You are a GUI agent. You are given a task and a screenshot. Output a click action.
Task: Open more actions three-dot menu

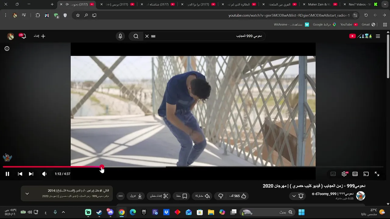point(121,196)
